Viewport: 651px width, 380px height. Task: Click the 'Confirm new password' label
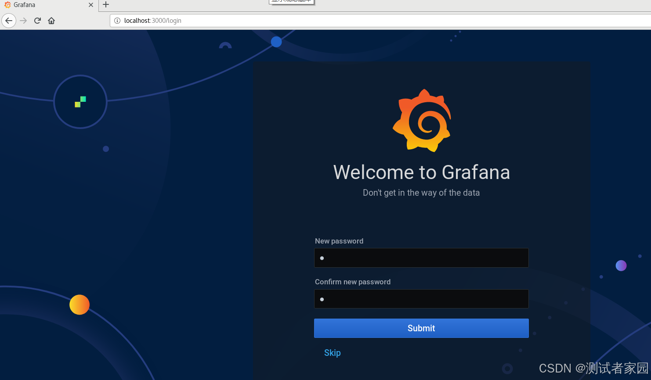click(353, 282)
